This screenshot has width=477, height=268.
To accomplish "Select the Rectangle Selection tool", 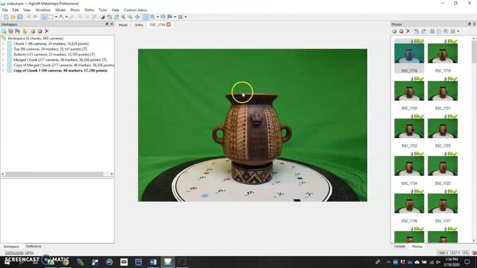I will [x=50, y=17].
